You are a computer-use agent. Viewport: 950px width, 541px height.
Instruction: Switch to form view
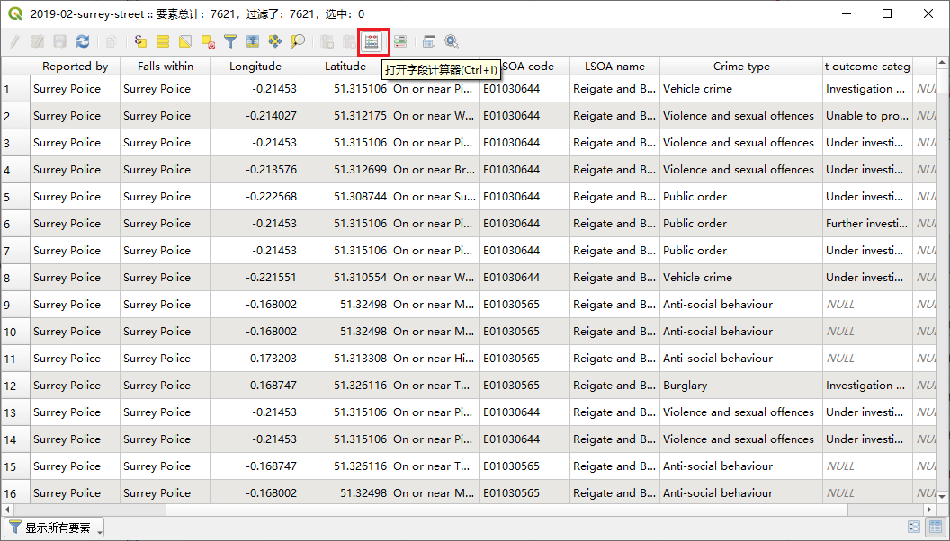pos(914,528)
